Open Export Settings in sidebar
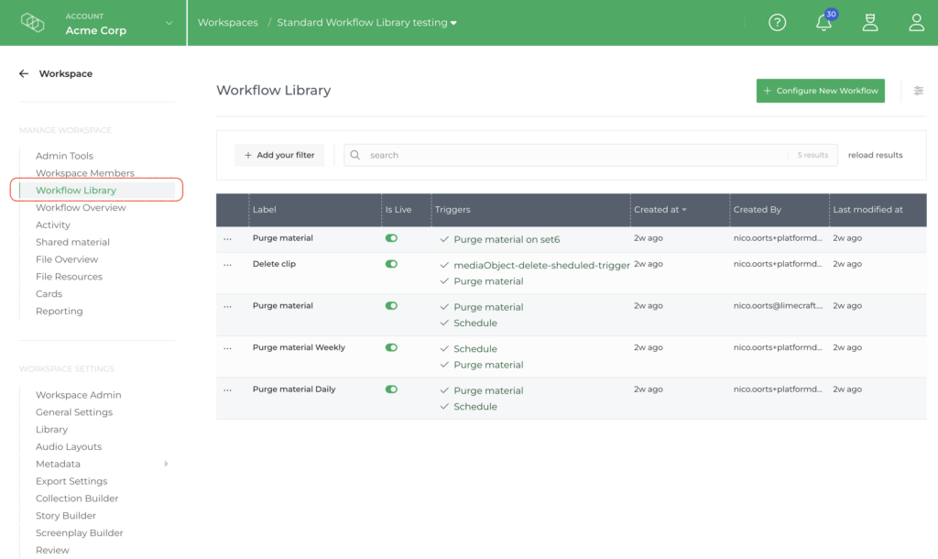The image size is (938, 559). (x=71, y=481)
